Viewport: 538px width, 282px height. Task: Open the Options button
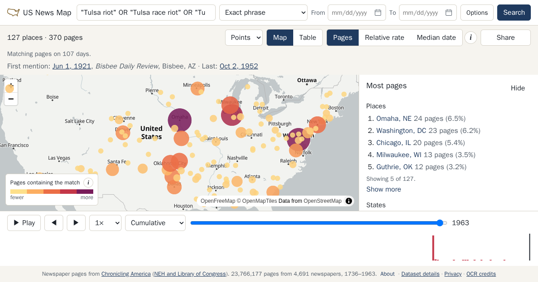click(x=477, y=13)
